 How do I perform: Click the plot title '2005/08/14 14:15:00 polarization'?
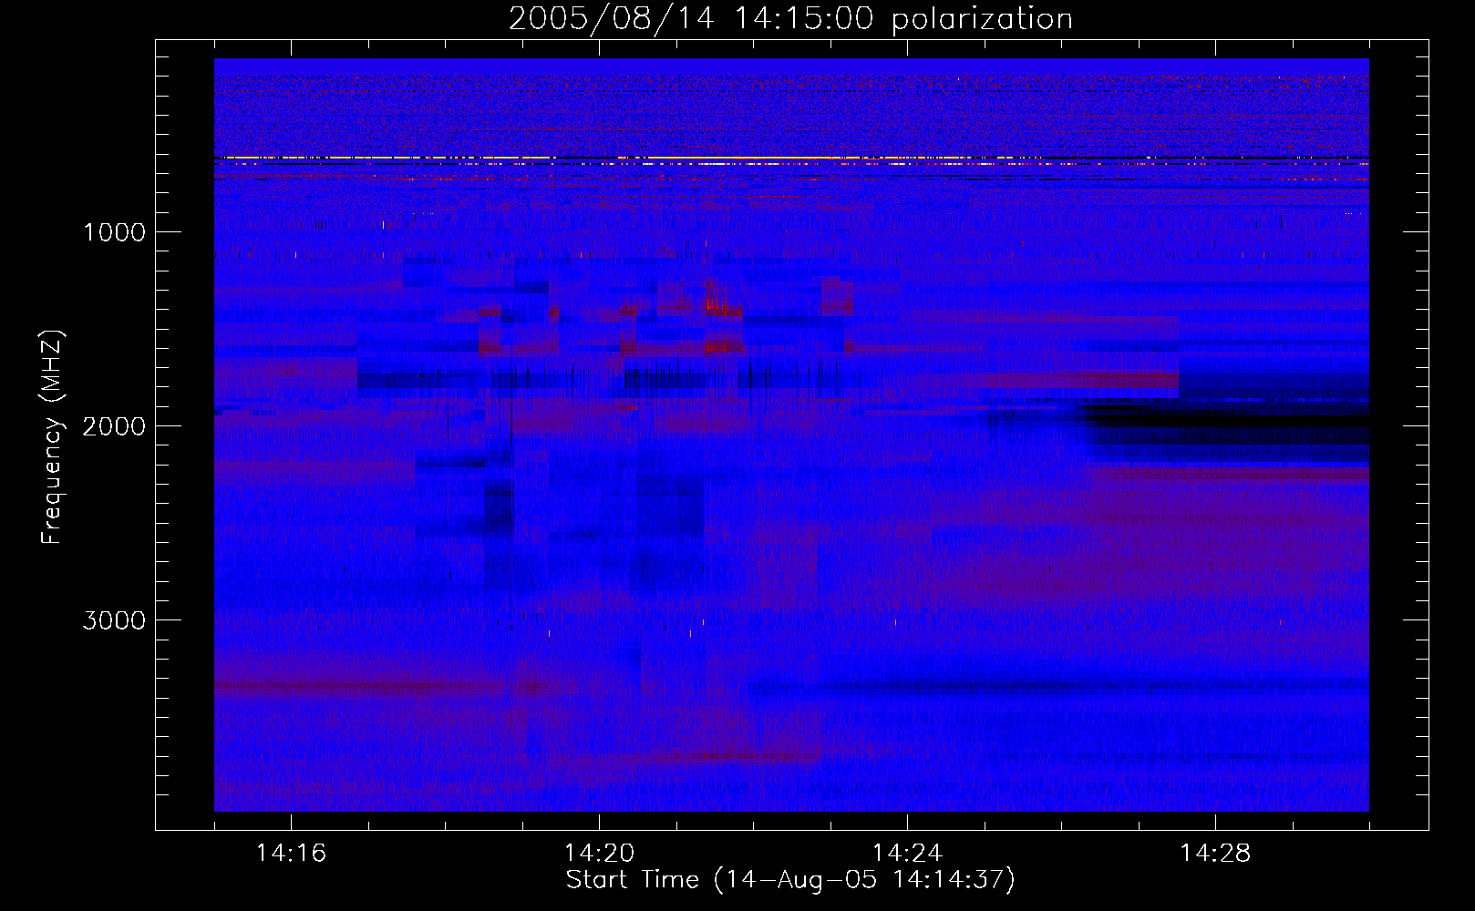790,18
